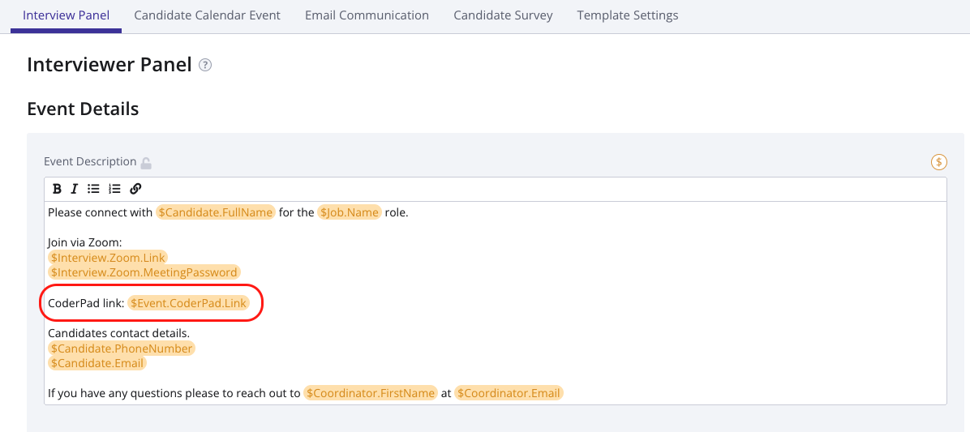Switch to the Template Settings tab
This screenshot has height=432, width=970.
(627, 15)
